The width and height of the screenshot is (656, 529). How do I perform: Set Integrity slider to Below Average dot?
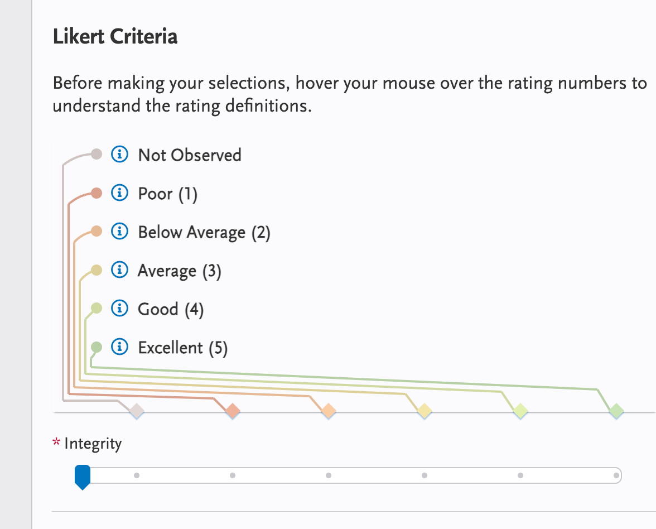pyautogui.click(x=329, y=475)
